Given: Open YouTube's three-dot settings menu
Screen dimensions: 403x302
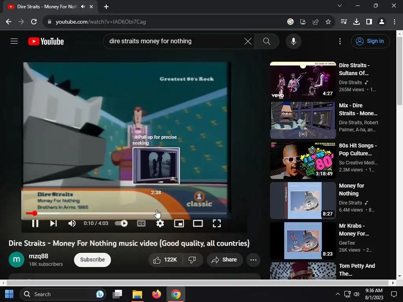Looking at the screenshot, I should (340, 41).
